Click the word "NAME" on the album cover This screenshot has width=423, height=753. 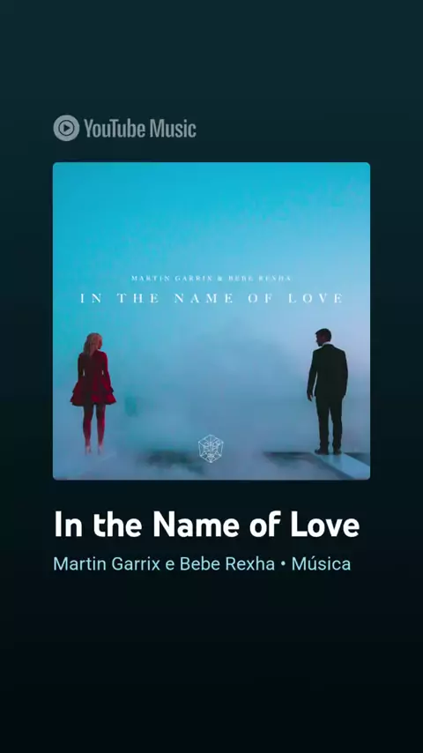click(x=204, y=298)
